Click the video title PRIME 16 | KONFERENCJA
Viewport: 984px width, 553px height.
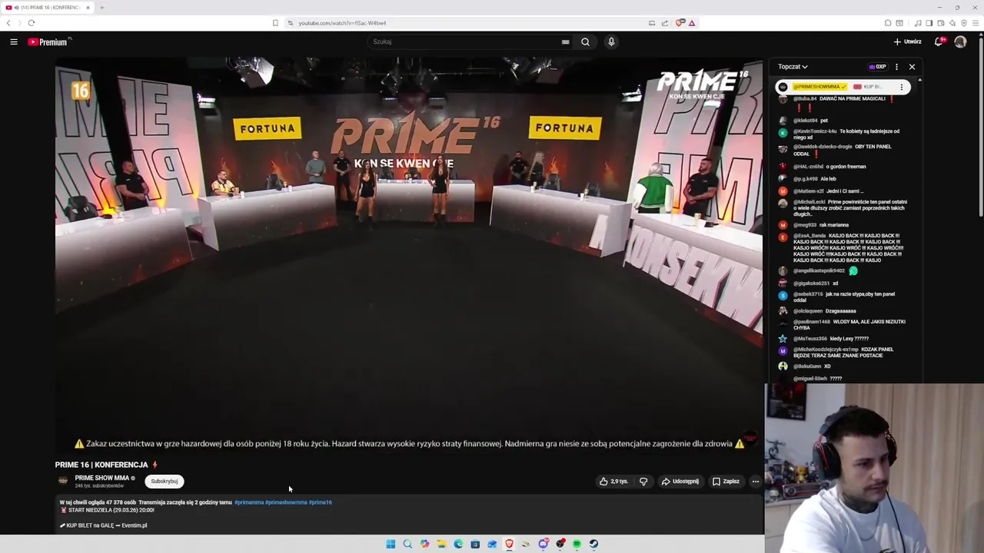pyautogui.click(x=101, y=465)
